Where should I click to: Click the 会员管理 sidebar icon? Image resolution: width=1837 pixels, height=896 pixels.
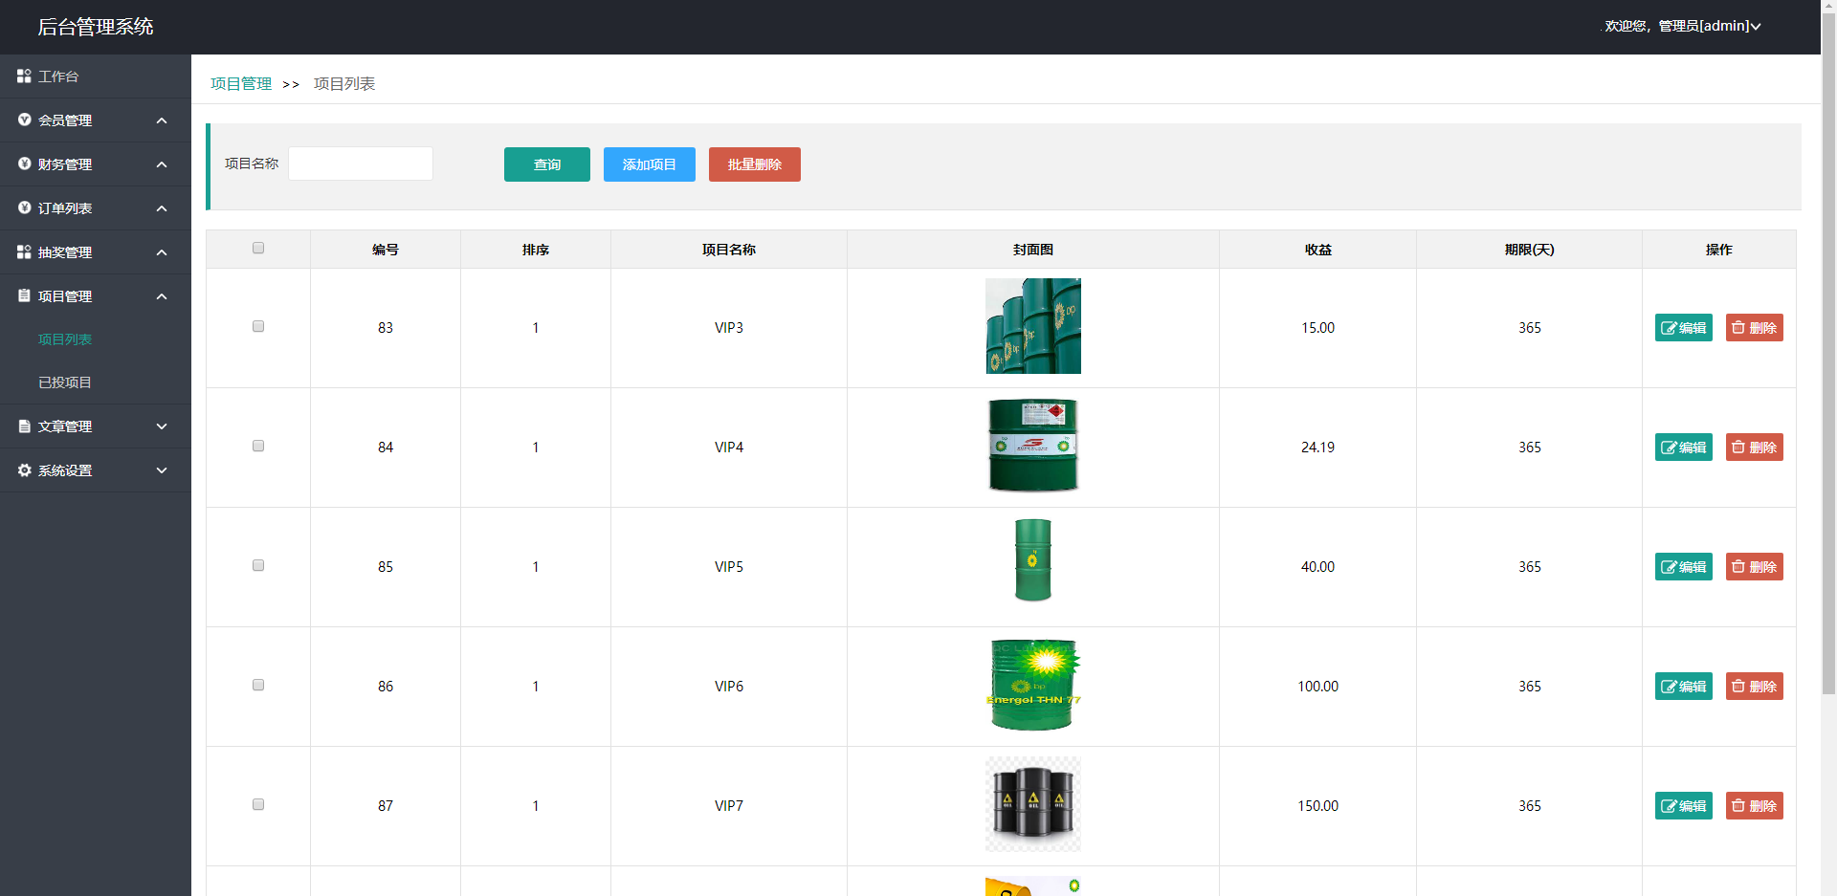tap(24, 120)
